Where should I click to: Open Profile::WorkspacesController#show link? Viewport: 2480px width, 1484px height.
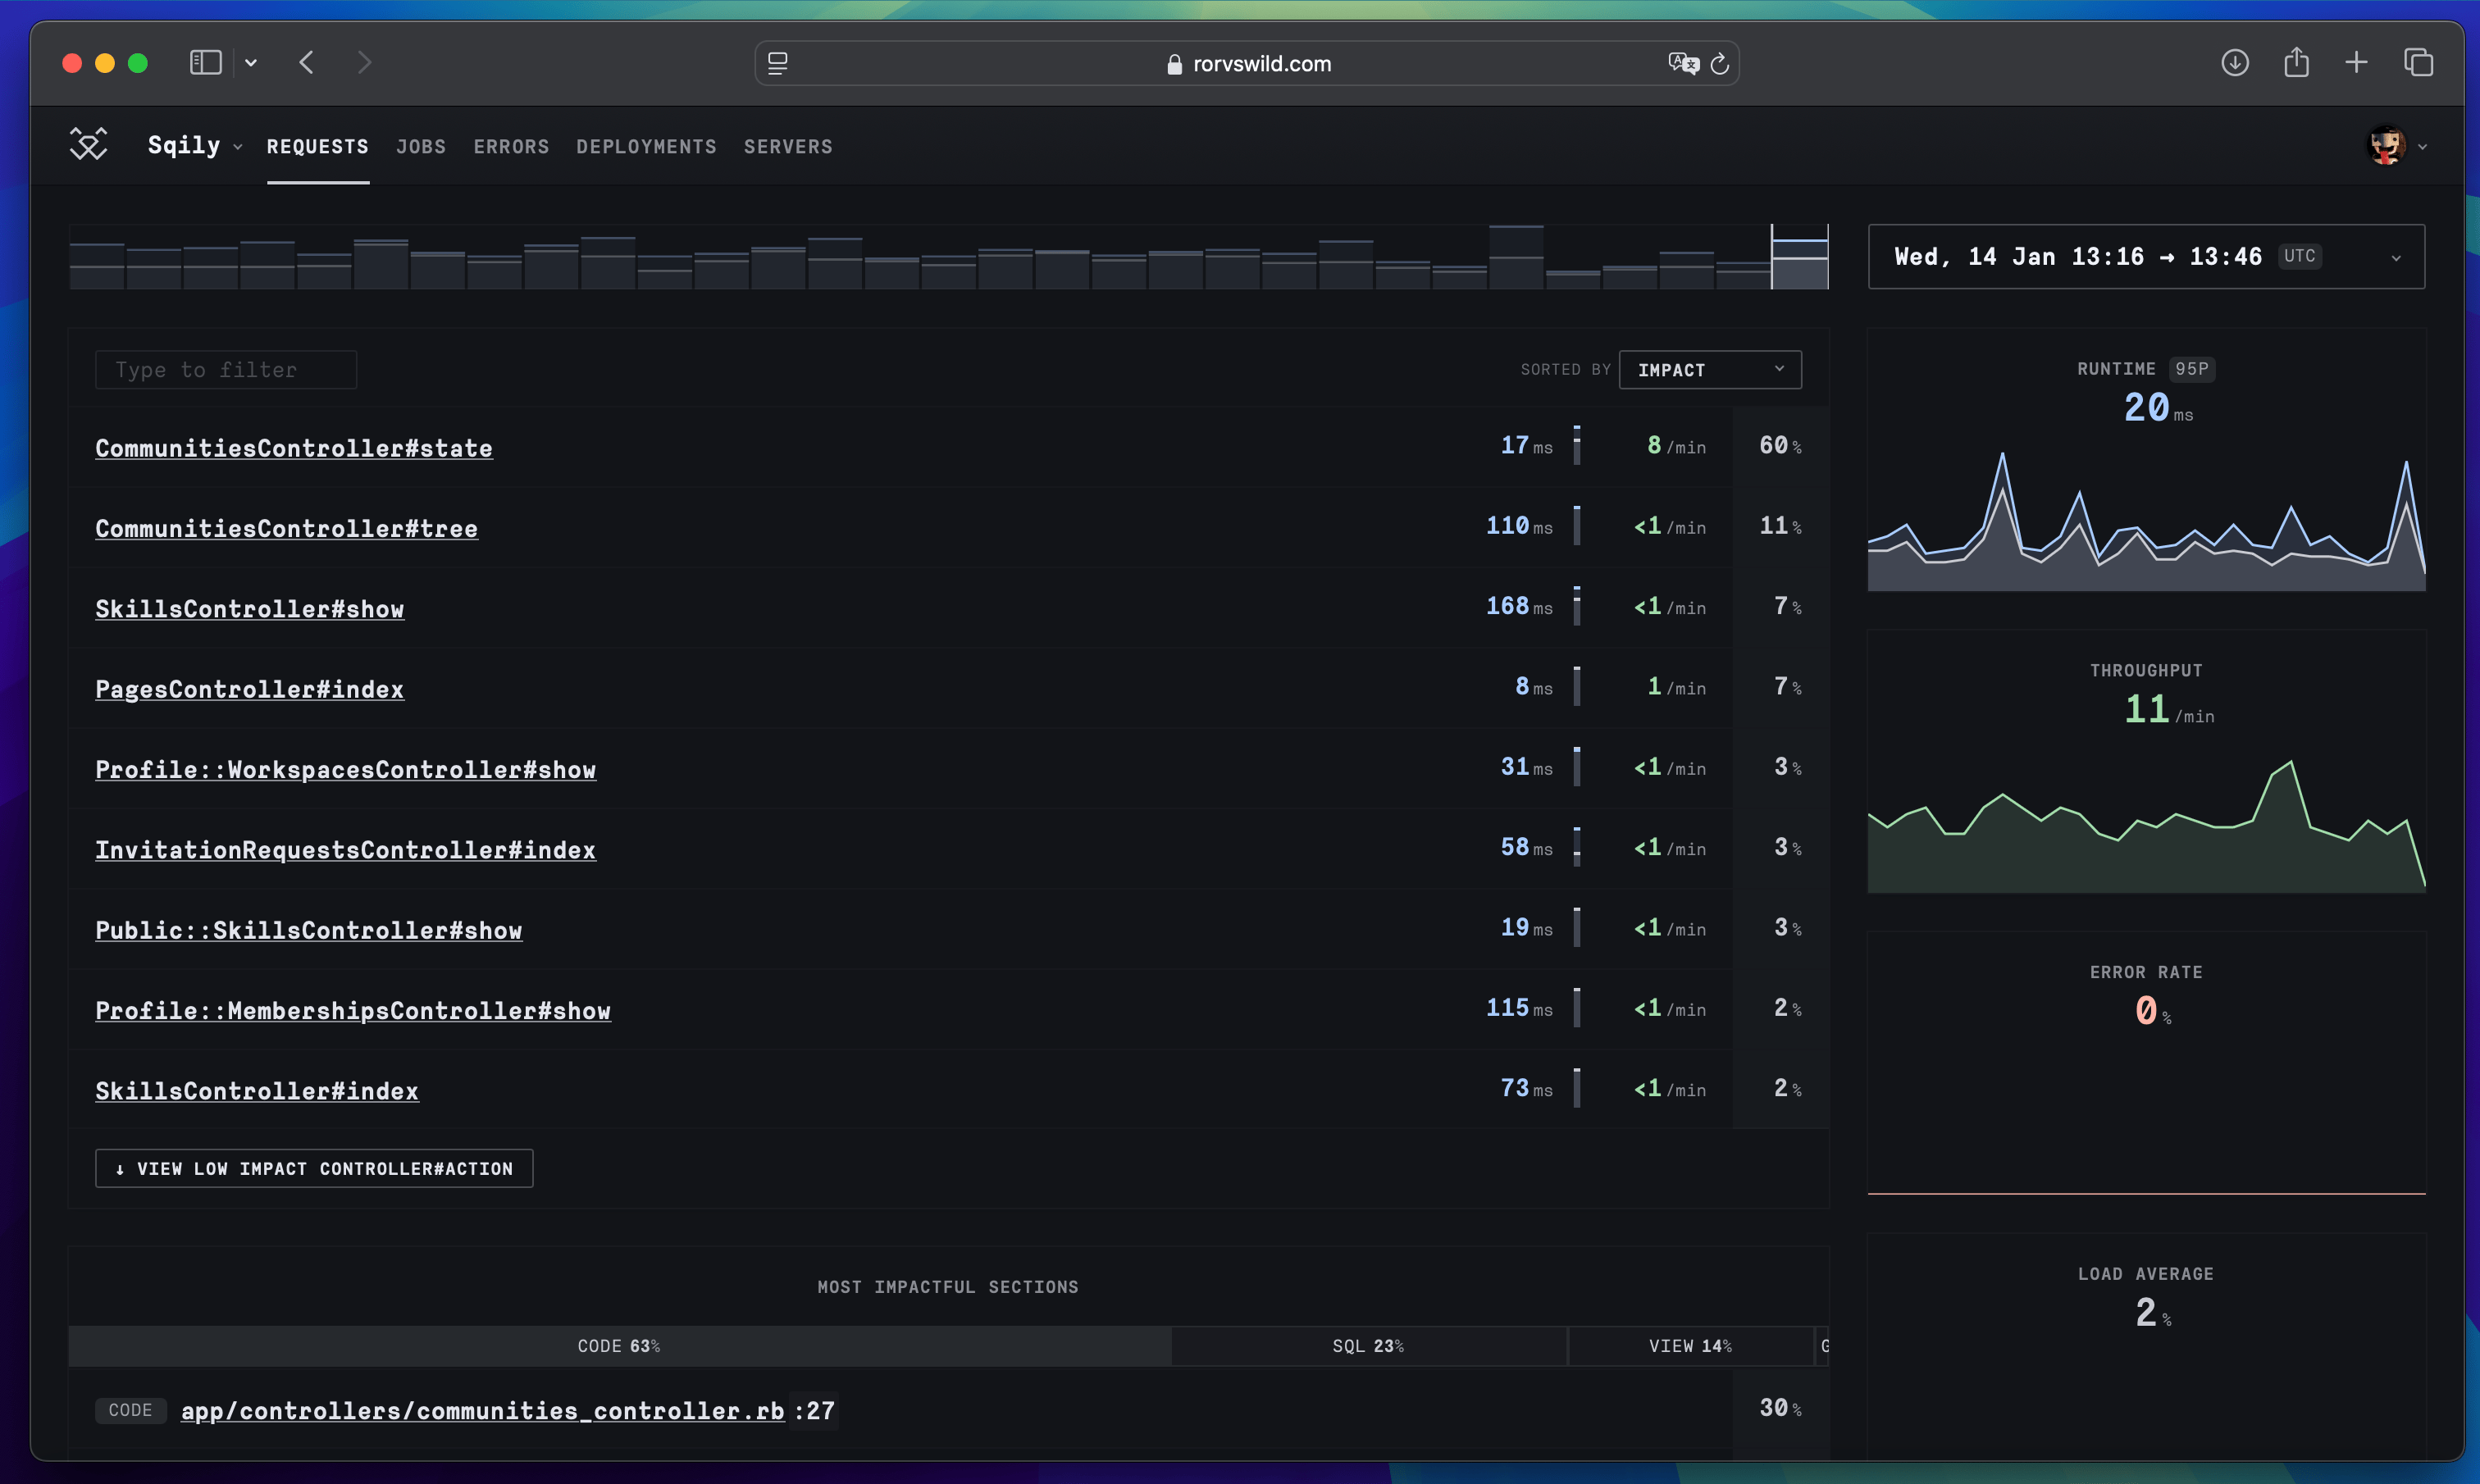tap(346, 769)
